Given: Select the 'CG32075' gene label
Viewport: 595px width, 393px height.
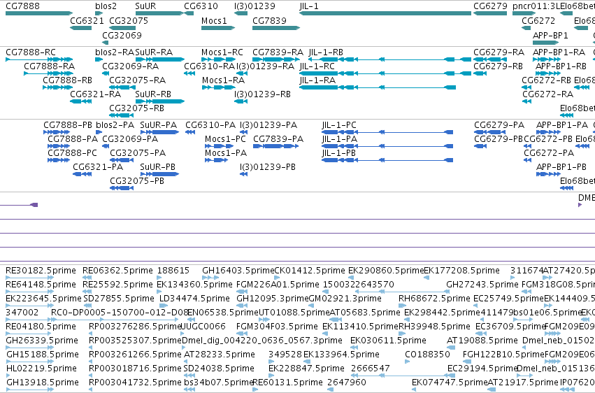Looking at the screenshot, I should (129, 20).
